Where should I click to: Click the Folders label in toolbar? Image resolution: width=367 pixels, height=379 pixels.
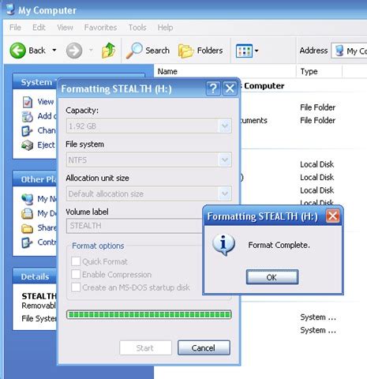pyautogui.click(x=210, y=51)
